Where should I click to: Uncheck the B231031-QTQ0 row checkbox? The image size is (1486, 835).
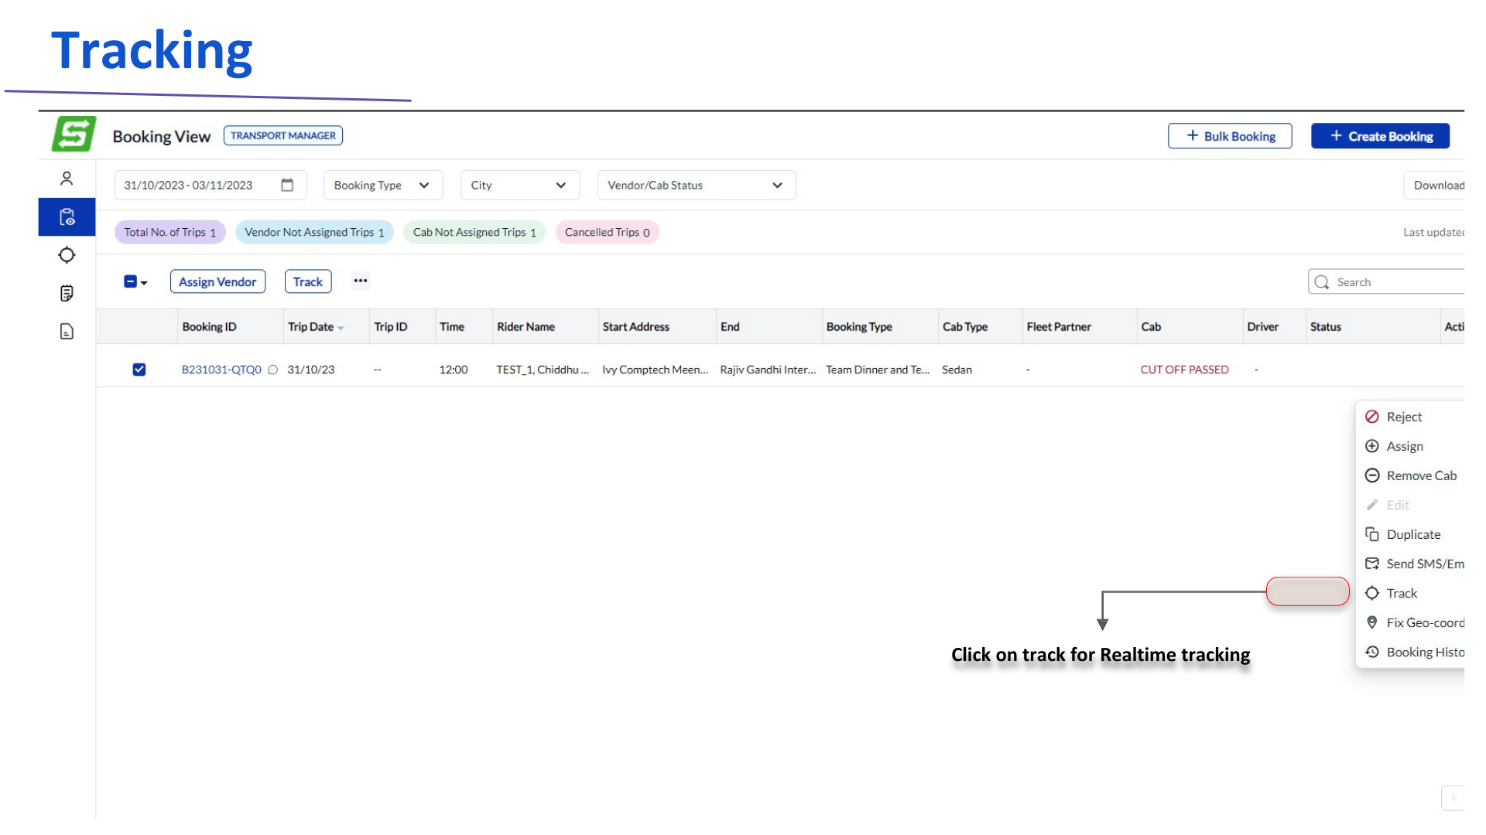coord(139,370)
